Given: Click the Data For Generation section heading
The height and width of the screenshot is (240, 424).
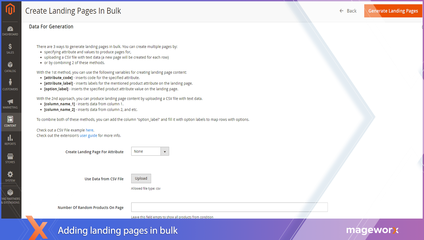Looking at the screenshot, I should [51, 27].
